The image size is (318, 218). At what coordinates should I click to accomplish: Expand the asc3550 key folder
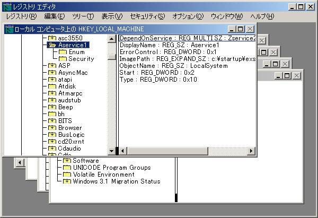(52, 38)
